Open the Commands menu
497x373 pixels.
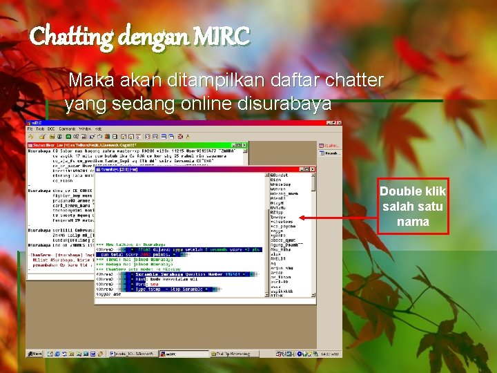tap(67, 128)
